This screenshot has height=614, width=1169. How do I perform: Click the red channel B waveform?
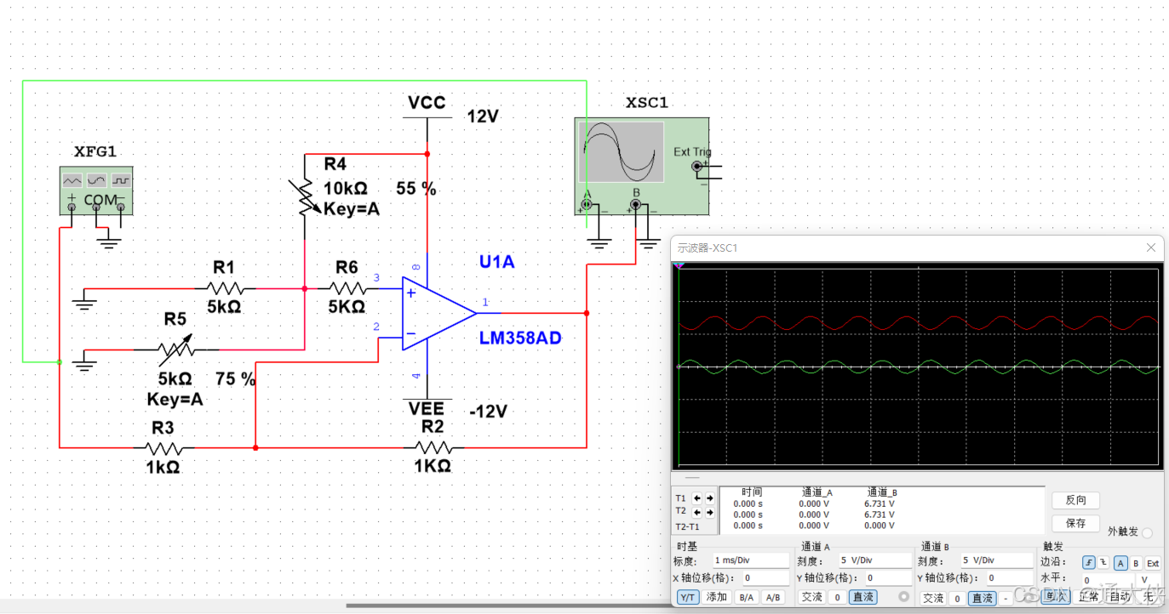pos(918,323)
